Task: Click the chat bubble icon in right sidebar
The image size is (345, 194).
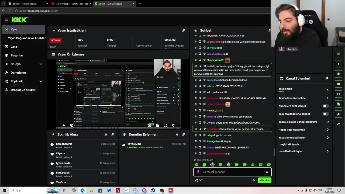Action: pos(339,84)
